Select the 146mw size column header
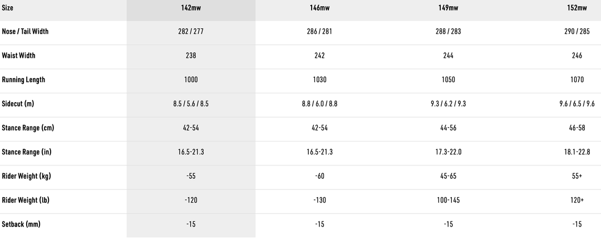 pos(319,8)
